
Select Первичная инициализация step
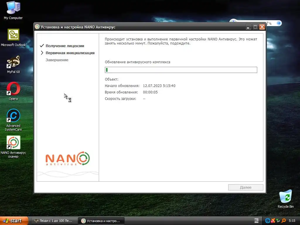pyautogui.click(x=70, y=53)
